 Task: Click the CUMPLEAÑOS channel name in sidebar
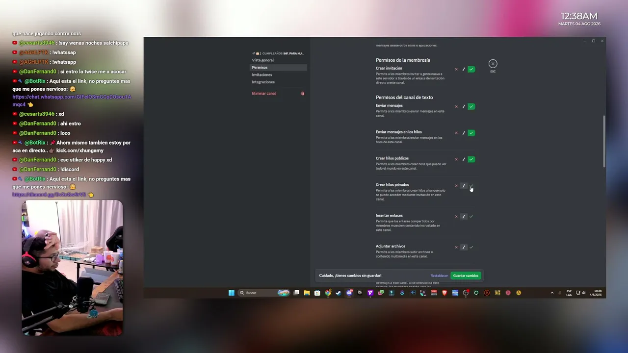point(278,53)
